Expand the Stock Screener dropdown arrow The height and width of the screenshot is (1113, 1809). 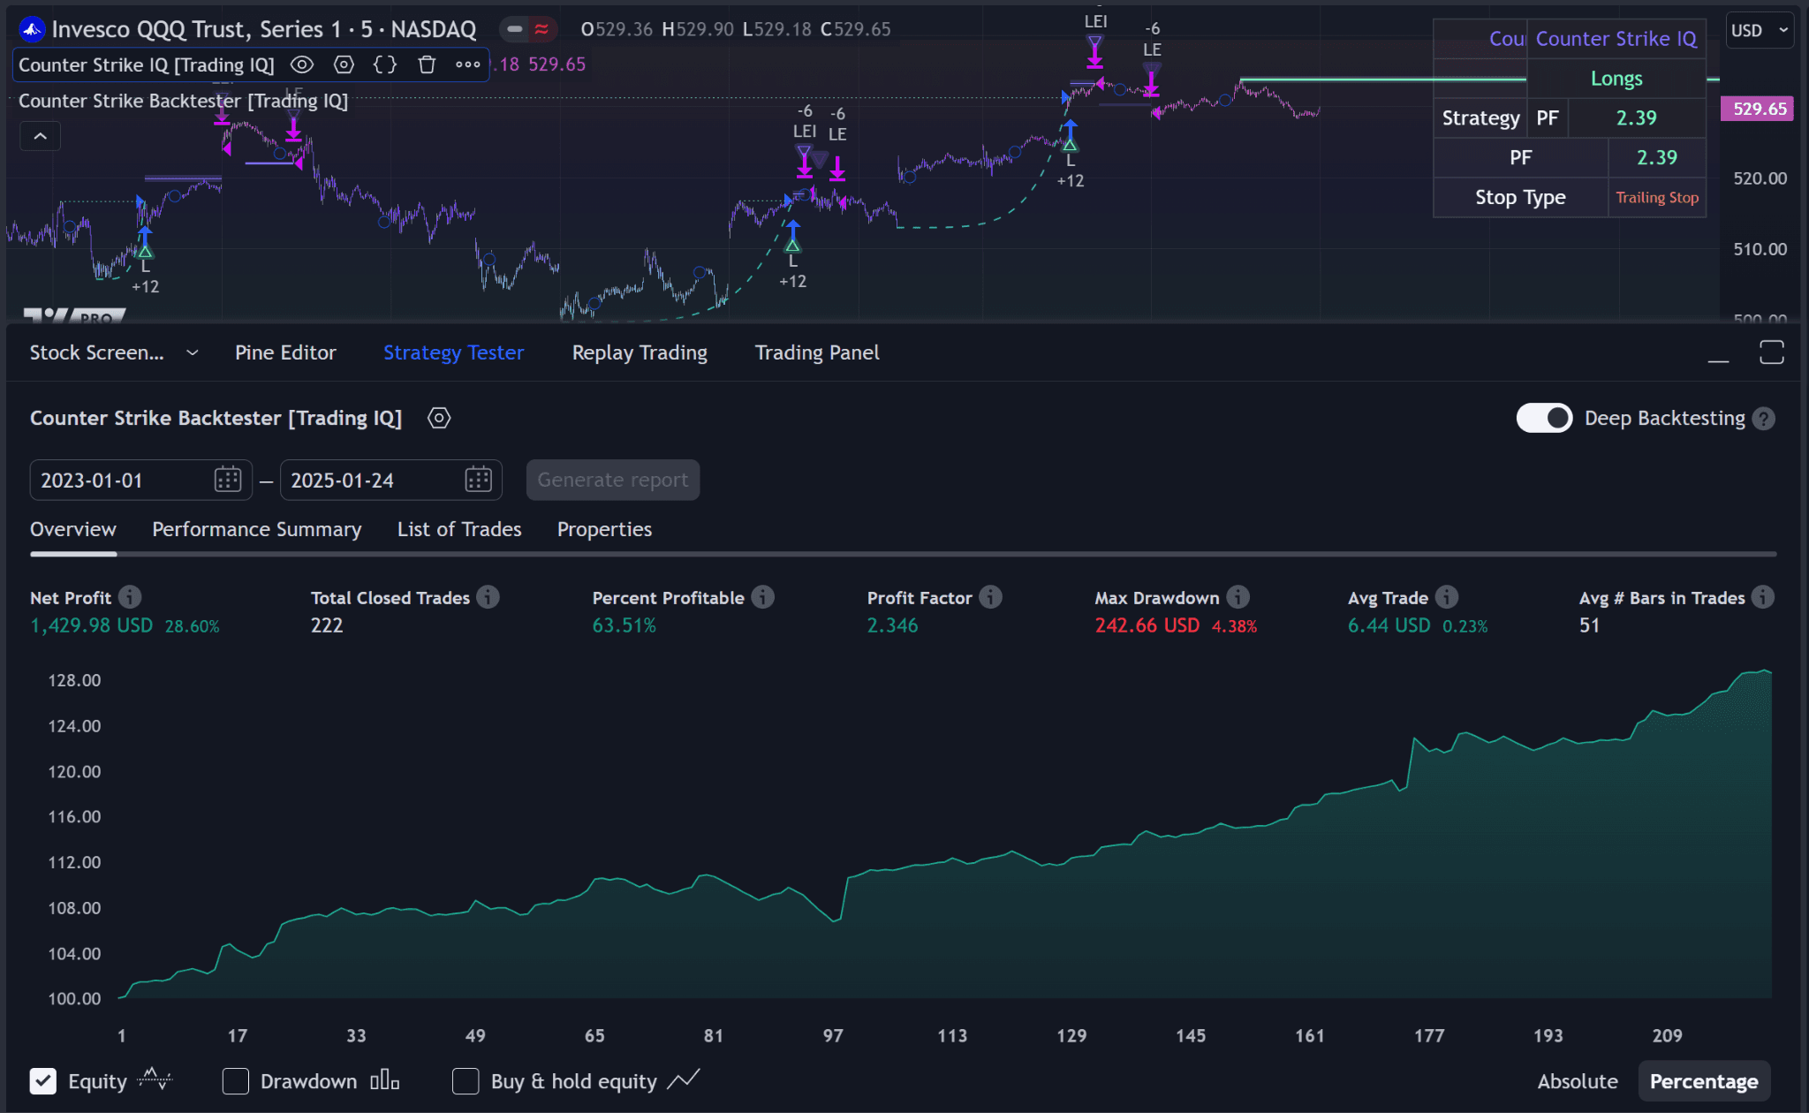pyautogui.click(x=192, y=352)
